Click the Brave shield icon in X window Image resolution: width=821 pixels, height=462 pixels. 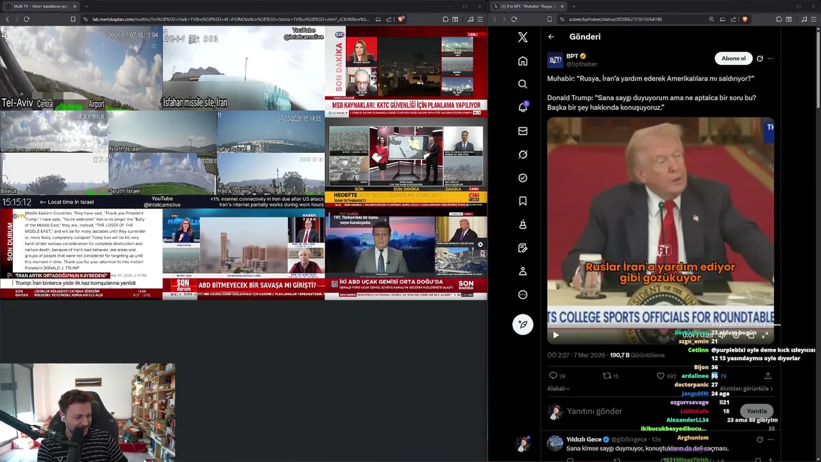pyautogui.click(x=745, y=19)
